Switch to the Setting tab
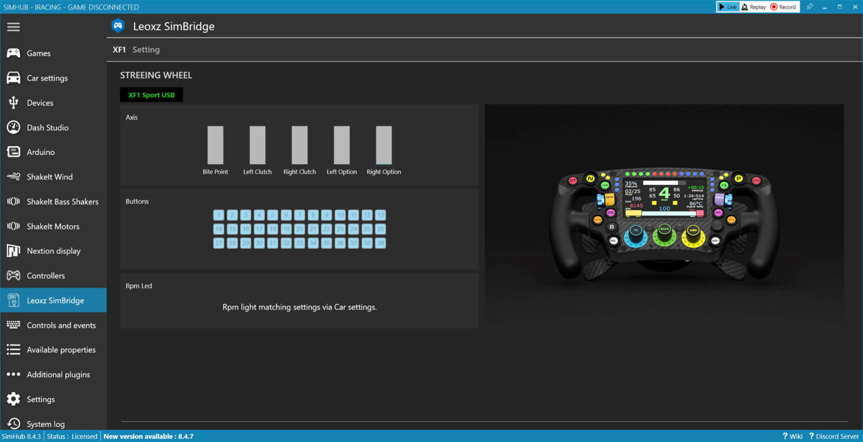 (x=146, y=49)
